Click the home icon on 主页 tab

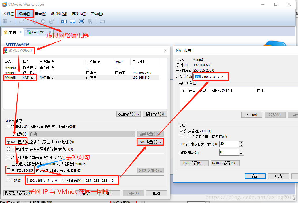tap(5, 32)
